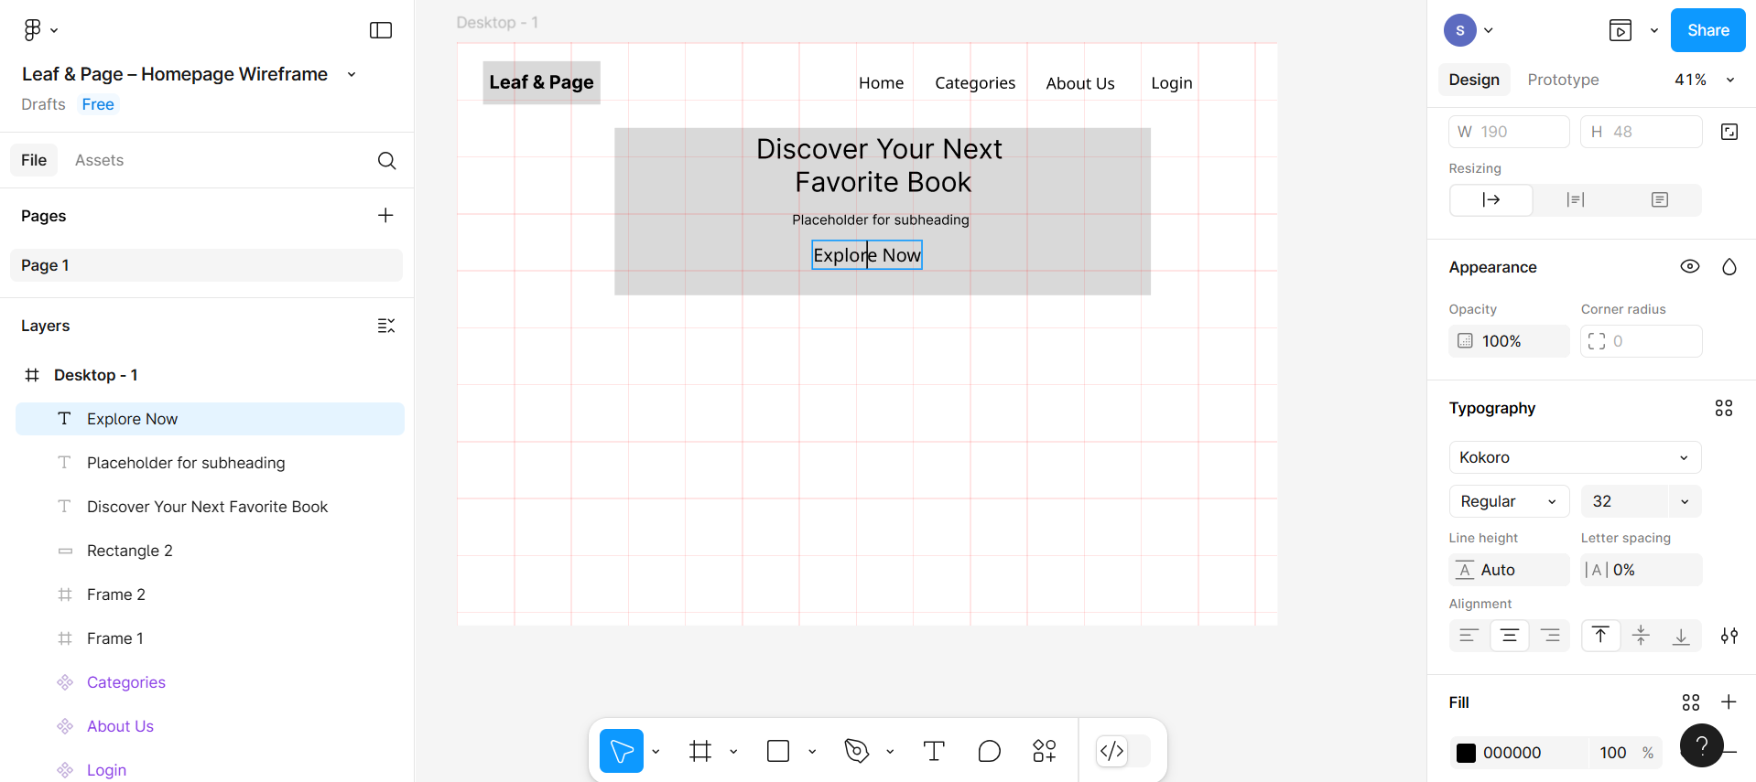Add a new page with plus icon
Image resolution: width=1756 pixels, height=782 pixels.
(x=385, y=215)
